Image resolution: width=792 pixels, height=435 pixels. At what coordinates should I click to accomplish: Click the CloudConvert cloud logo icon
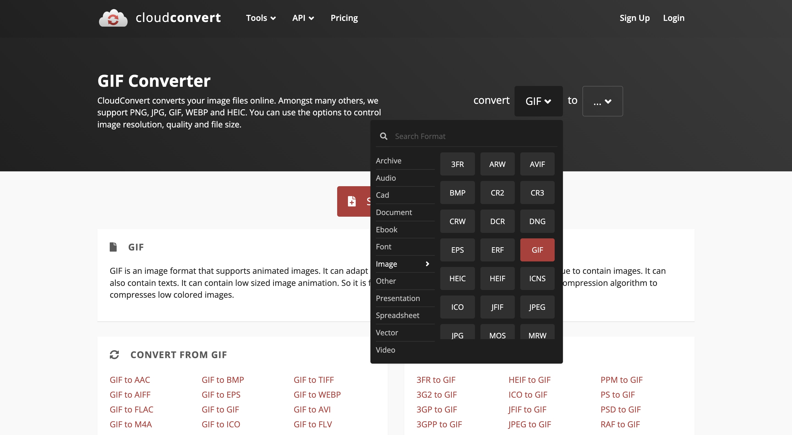(x=113, y=18)
